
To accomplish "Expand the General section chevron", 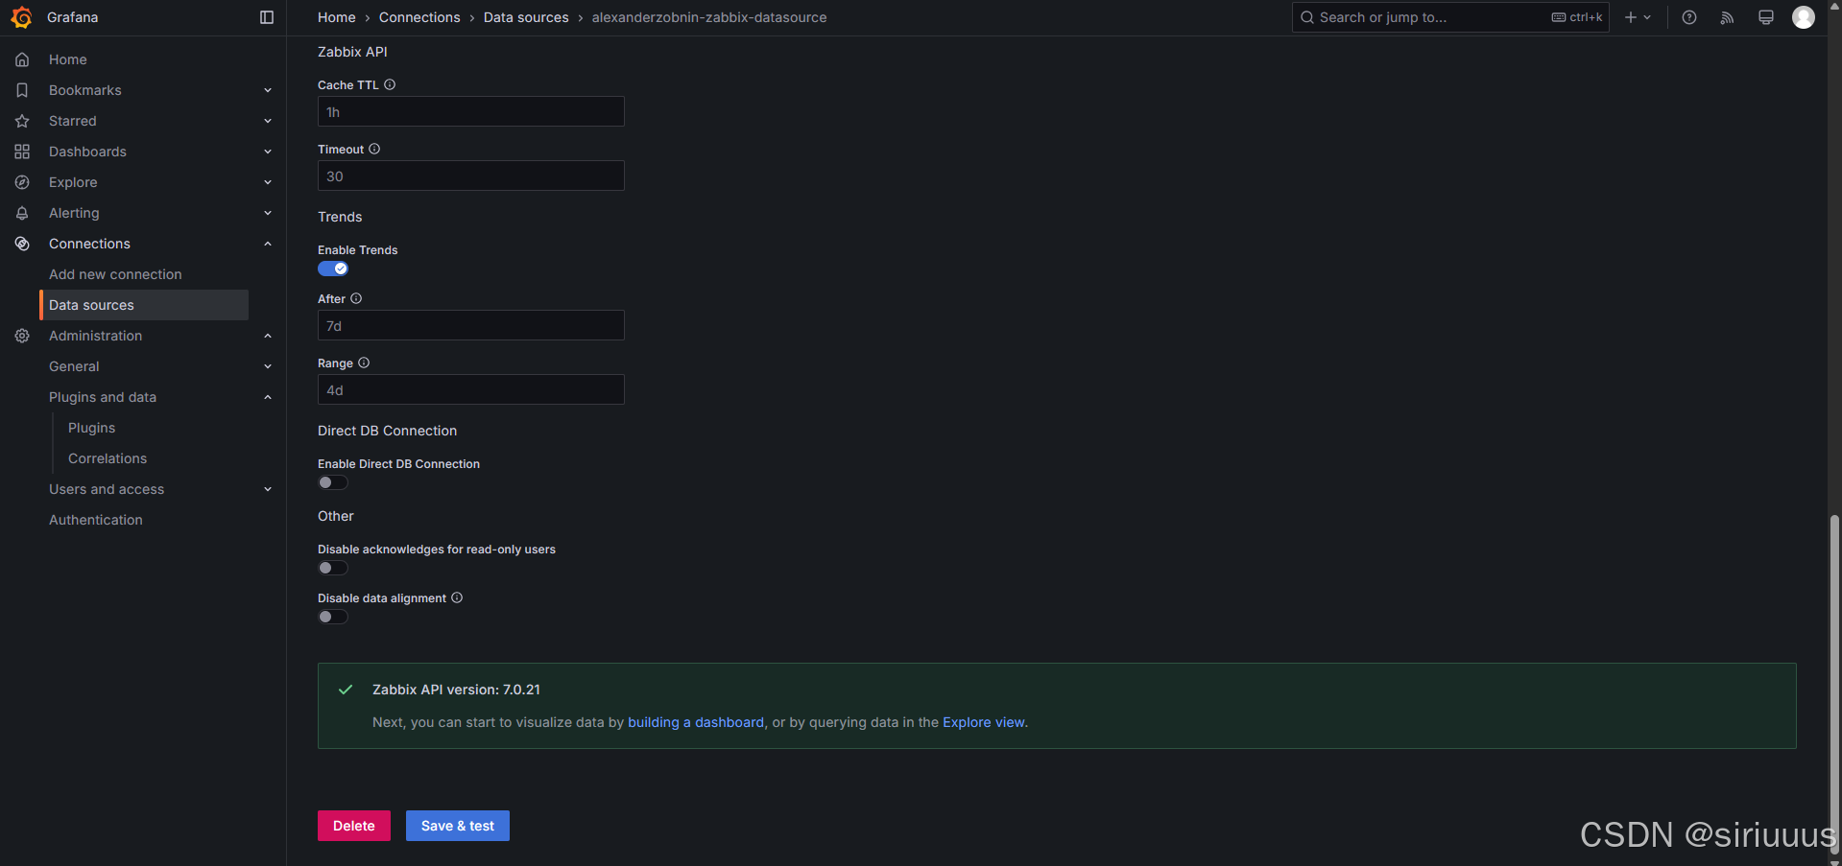I will [x=268, y=366].
